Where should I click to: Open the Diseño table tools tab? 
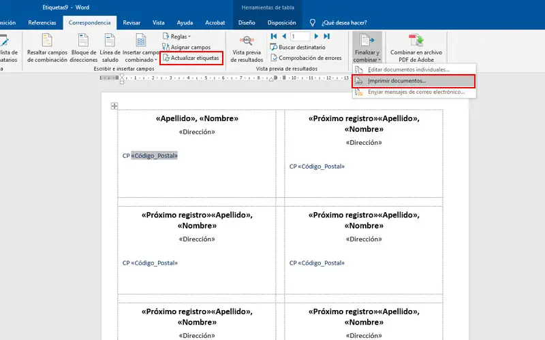click(247, 22)
